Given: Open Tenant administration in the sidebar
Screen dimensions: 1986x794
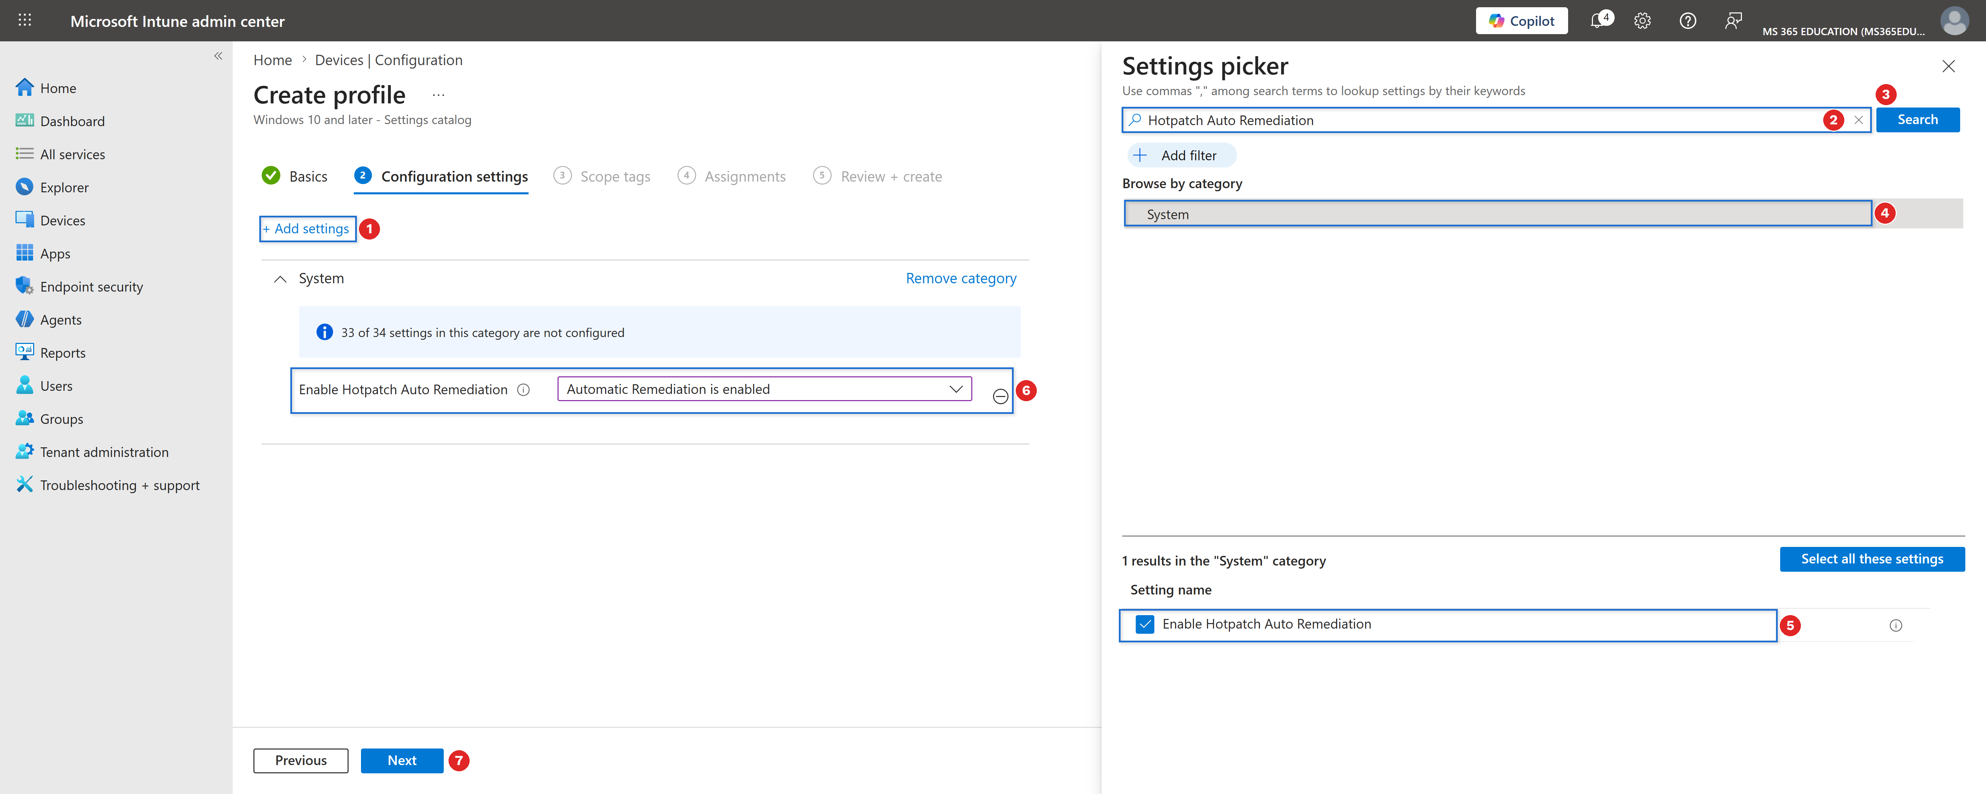Looking at the screenshot, I should pos(92,452).
